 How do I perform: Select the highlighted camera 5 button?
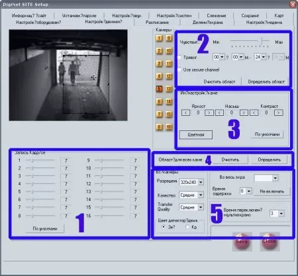(159, 89)
